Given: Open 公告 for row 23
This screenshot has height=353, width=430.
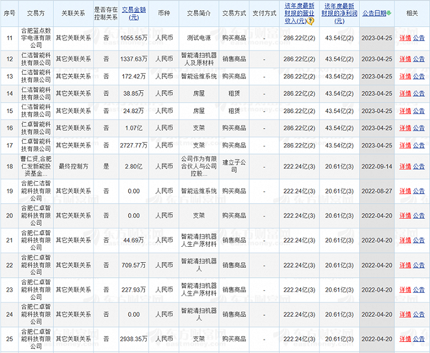Looking at the screenshot, I should click(x=419, y=290).
